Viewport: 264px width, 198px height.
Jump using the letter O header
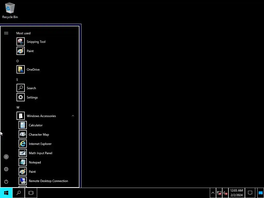[18, 61]
